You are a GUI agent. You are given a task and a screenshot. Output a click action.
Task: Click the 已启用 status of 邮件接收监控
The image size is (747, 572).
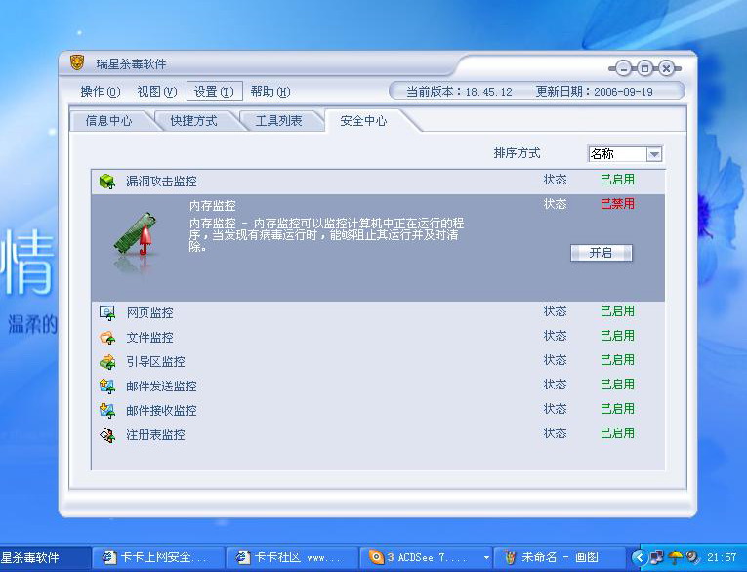[617, 409]
